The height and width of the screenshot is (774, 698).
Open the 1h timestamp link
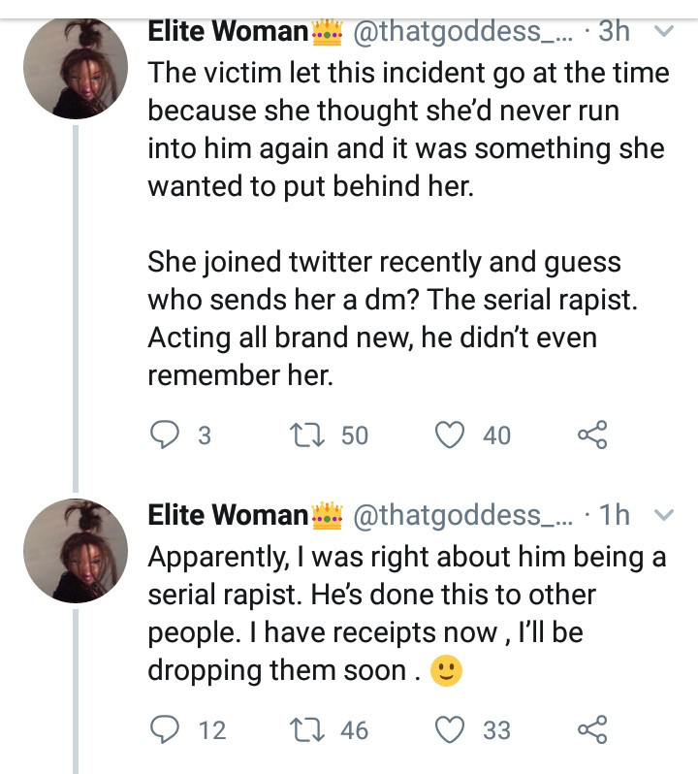click(x=614, y=515)
